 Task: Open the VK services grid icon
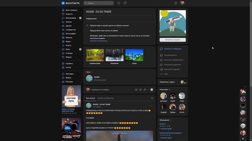(176, 3)
